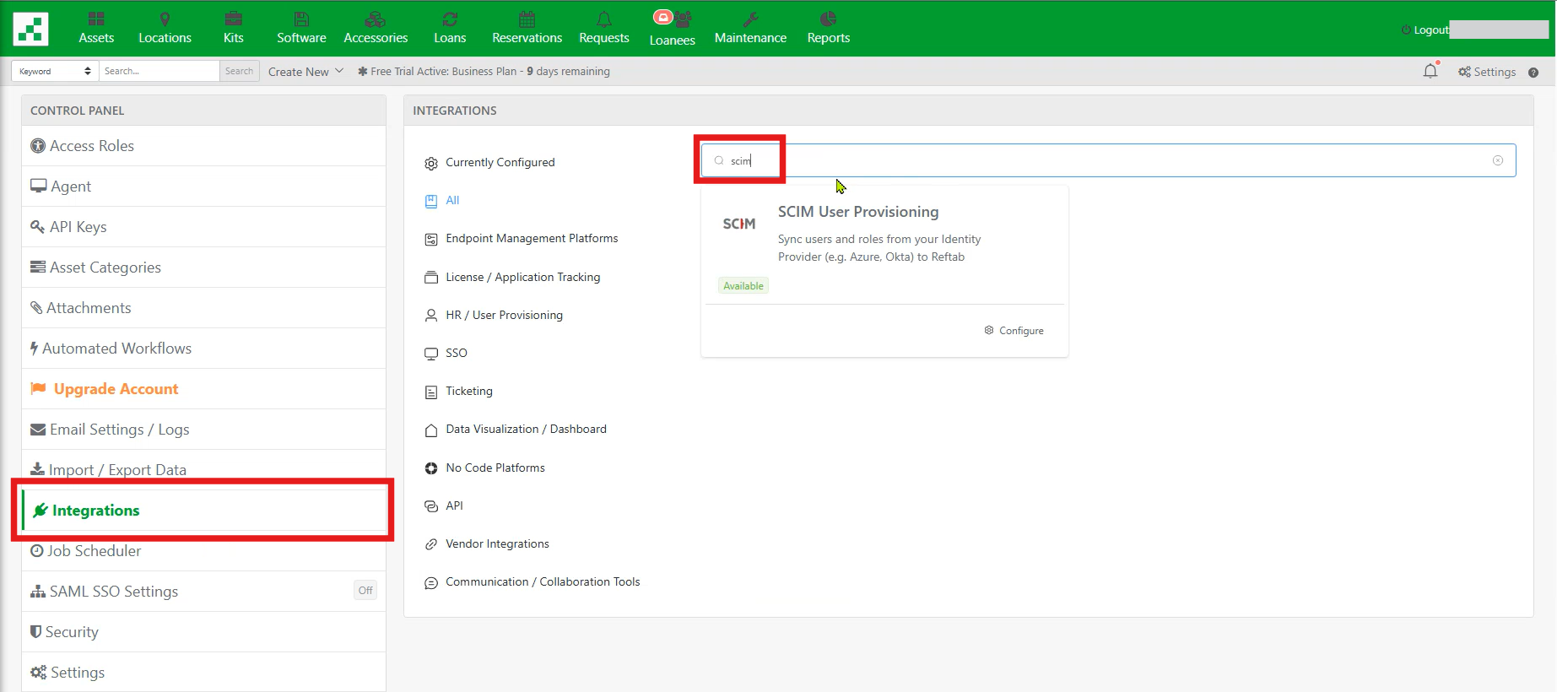Open the Accessories section

pyautogui.click(x=376, y=29)
